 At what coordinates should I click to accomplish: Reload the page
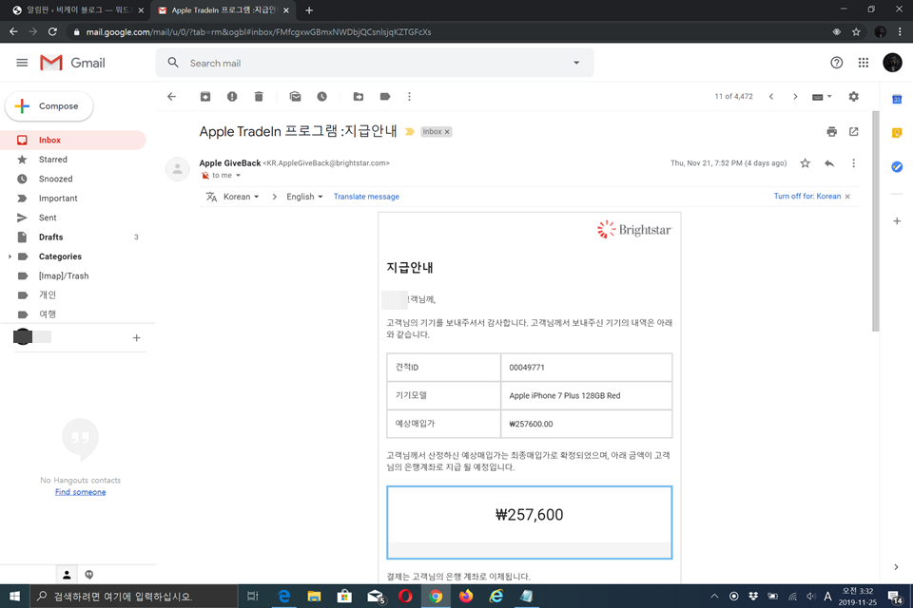[x=52, y=32]
